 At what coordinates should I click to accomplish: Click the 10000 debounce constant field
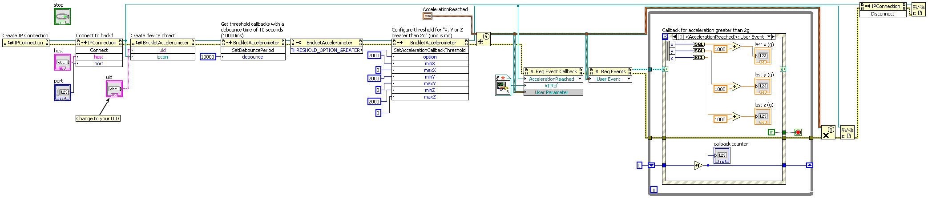[x=208, y=57]
